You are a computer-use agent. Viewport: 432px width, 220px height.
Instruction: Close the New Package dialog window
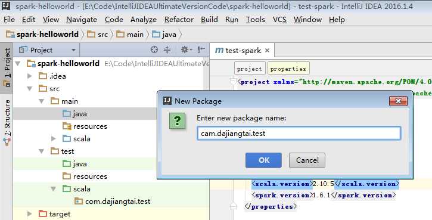(398, 101)
